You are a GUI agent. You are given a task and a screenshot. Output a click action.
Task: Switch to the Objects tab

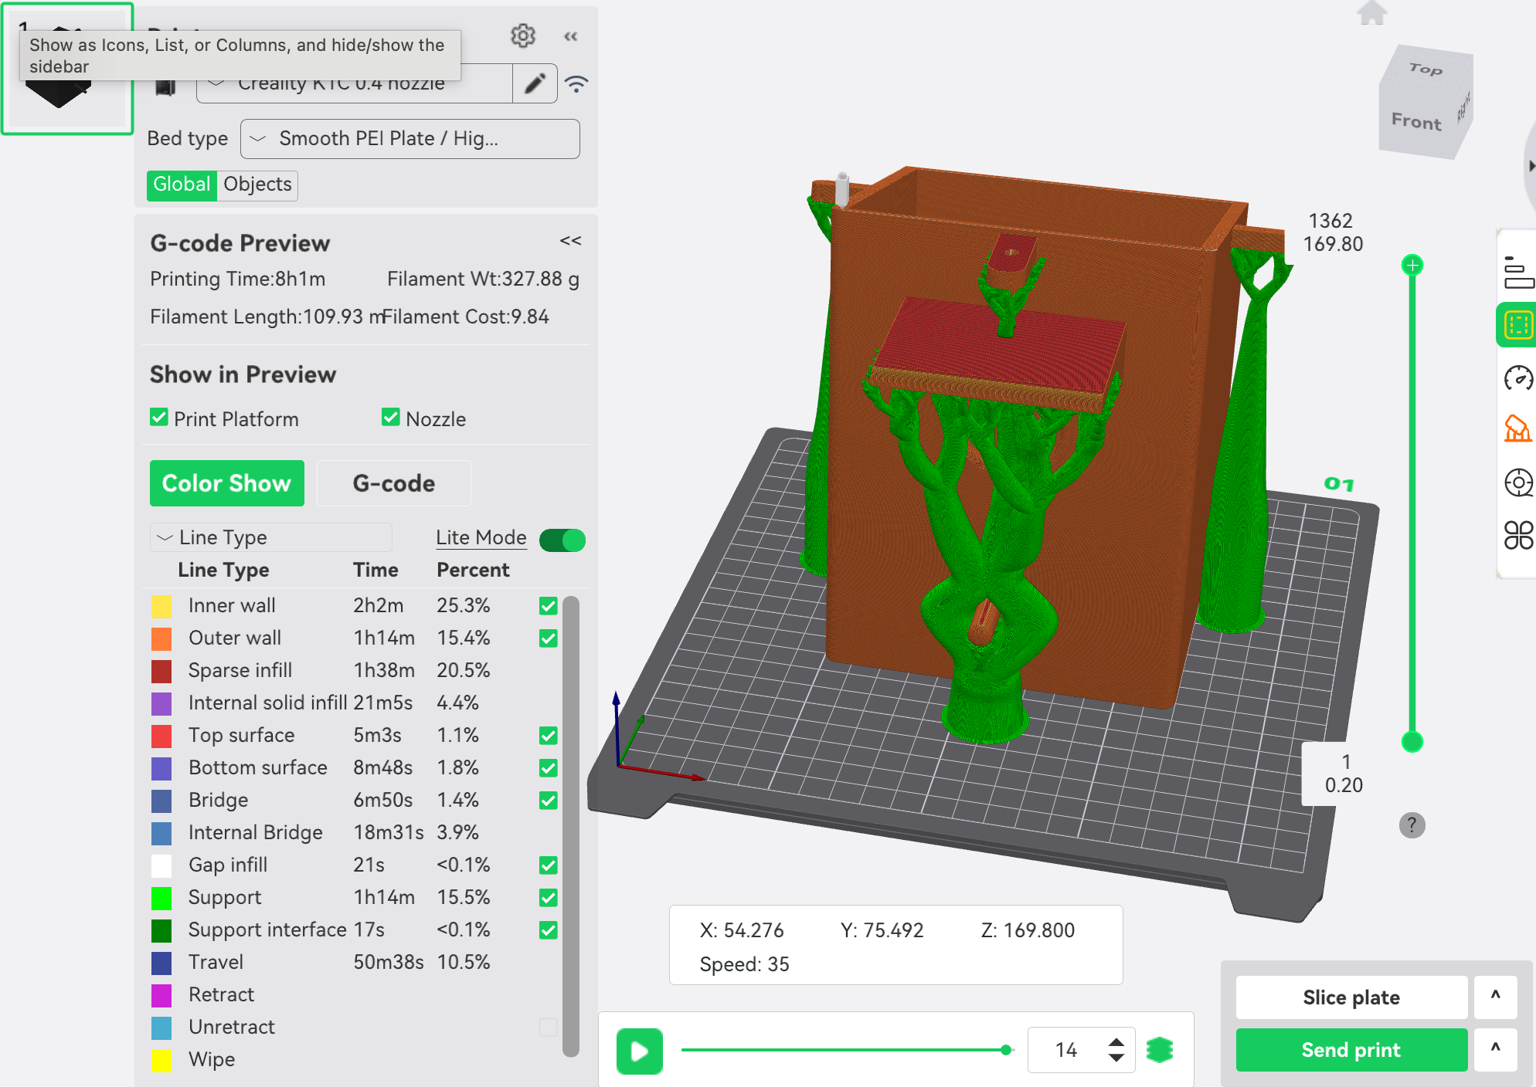[257, 185]
